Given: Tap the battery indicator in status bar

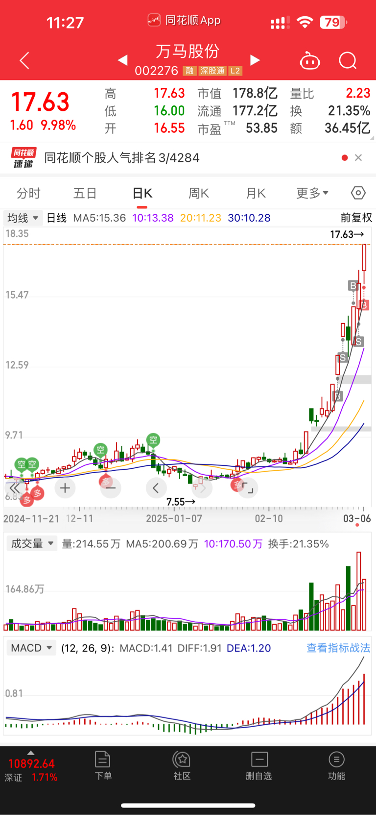Looking at the screenshot, I should [x=333, y=22].
